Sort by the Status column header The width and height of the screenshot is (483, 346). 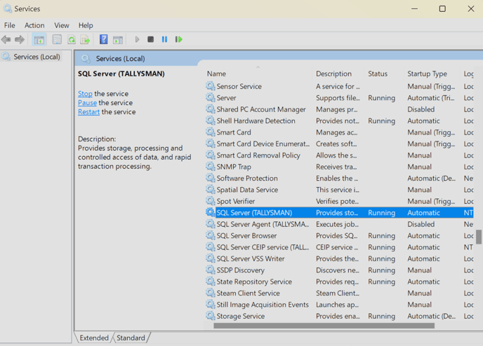(378, 74)
